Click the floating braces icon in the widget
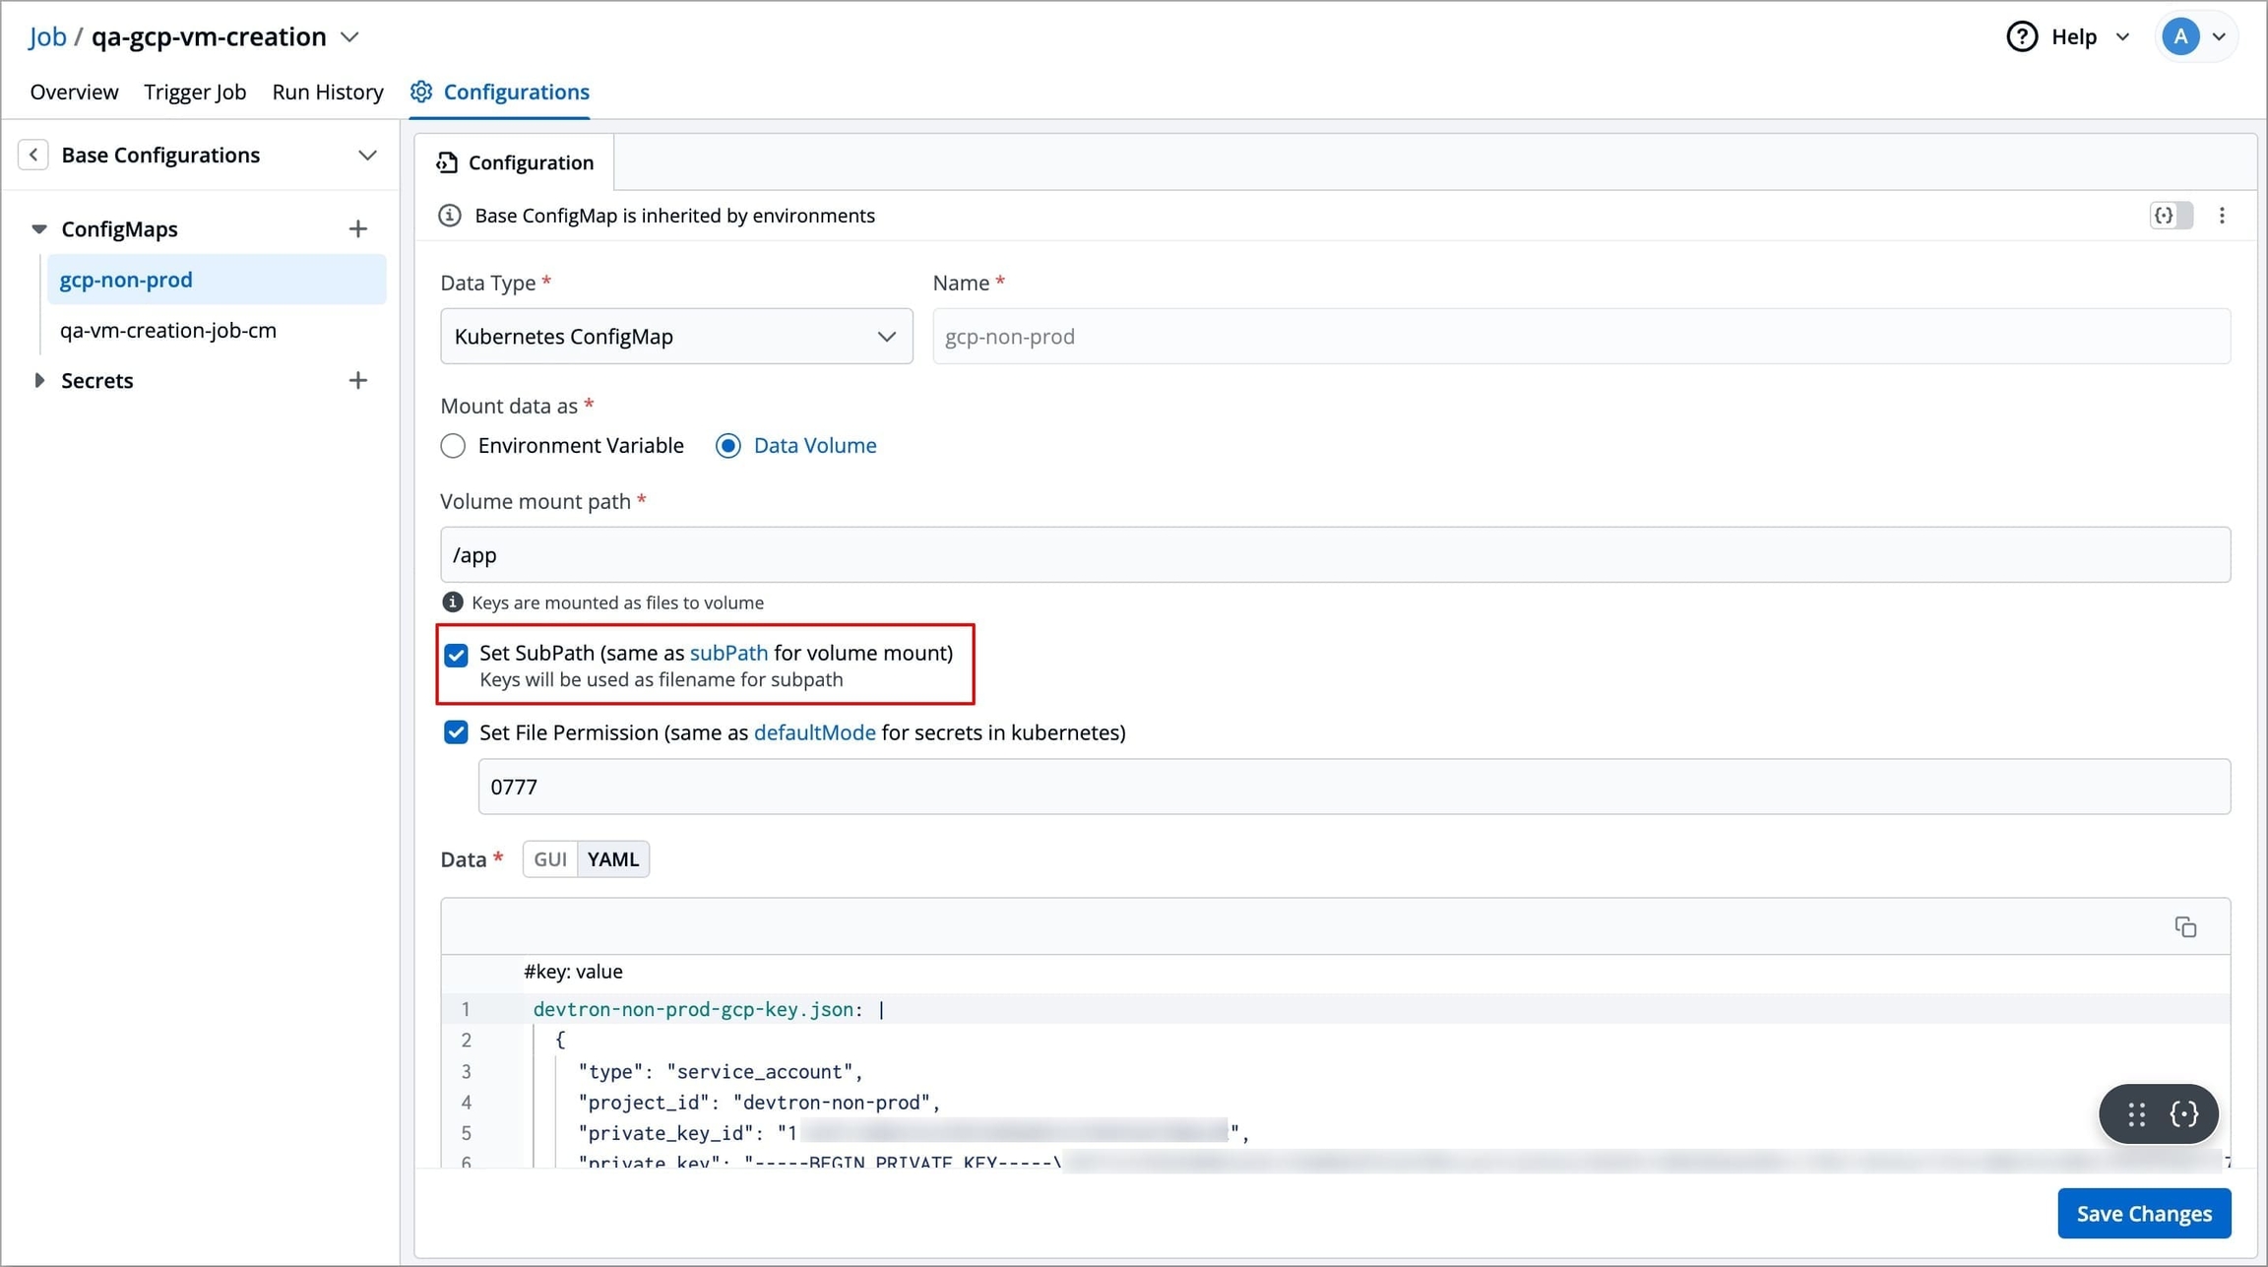2268x1267 pixels. coord(2183,1113)
